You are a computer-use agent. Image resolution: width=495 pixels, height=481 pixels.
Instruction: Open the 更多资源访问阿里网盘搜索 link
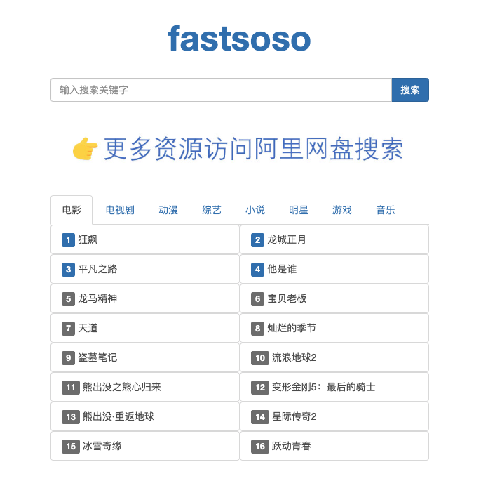(x=253, y=149)
